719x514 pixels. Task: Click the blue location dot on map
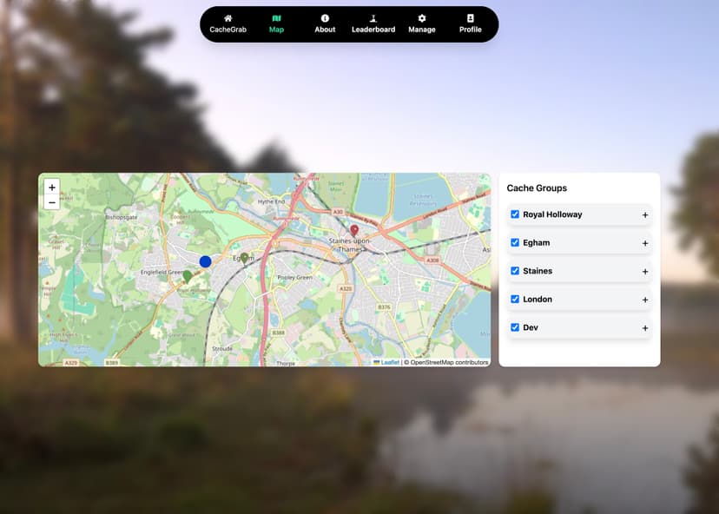pos(205,261)
